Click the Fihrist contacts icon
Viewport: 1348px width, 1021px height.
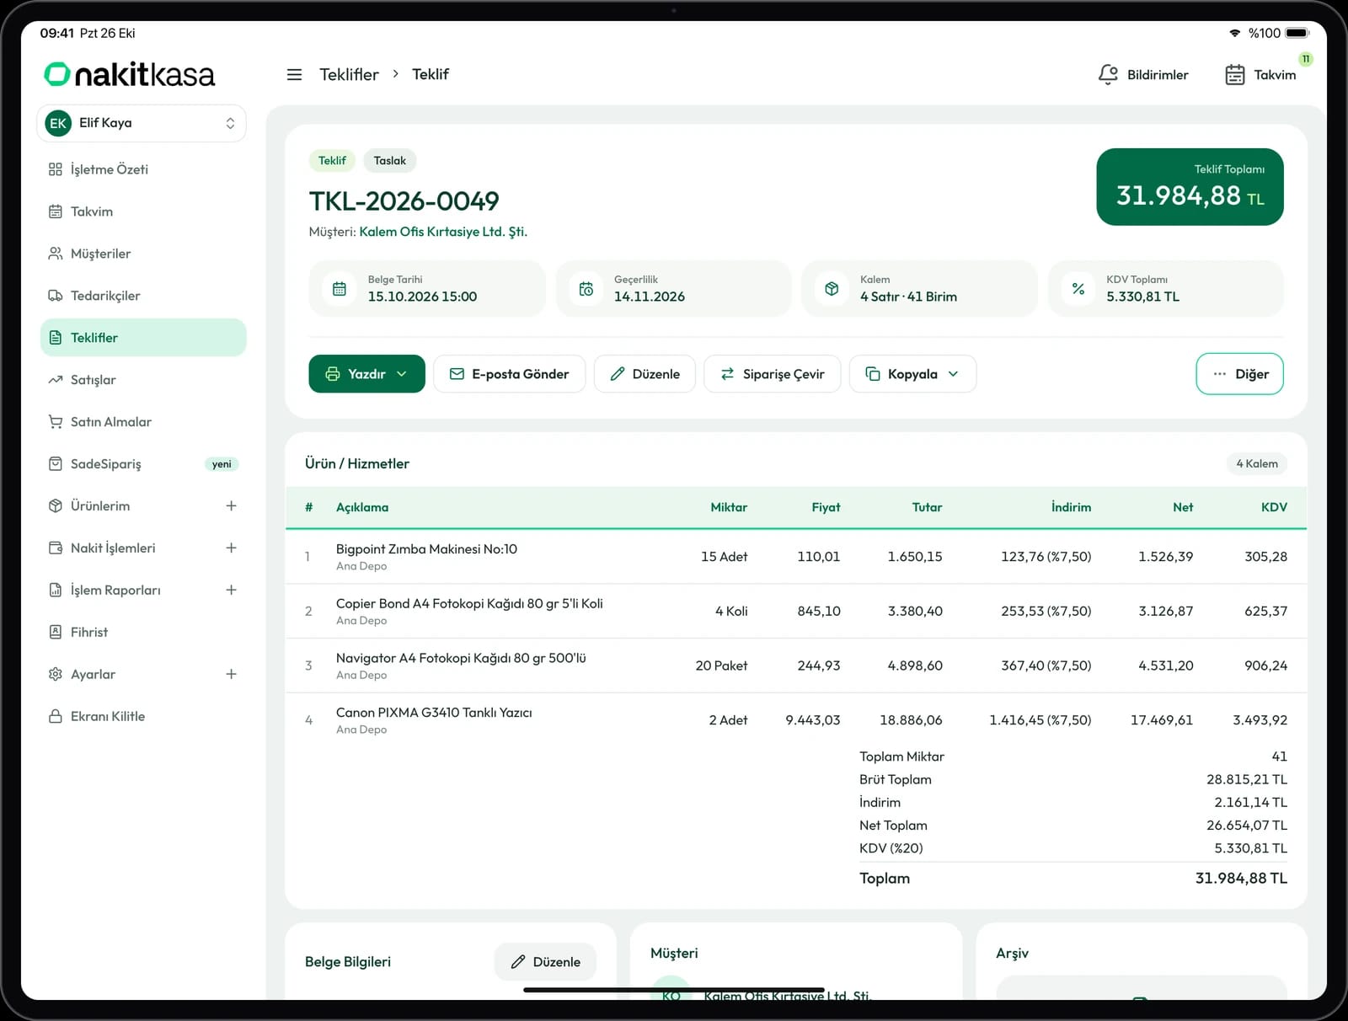point(56,632)
